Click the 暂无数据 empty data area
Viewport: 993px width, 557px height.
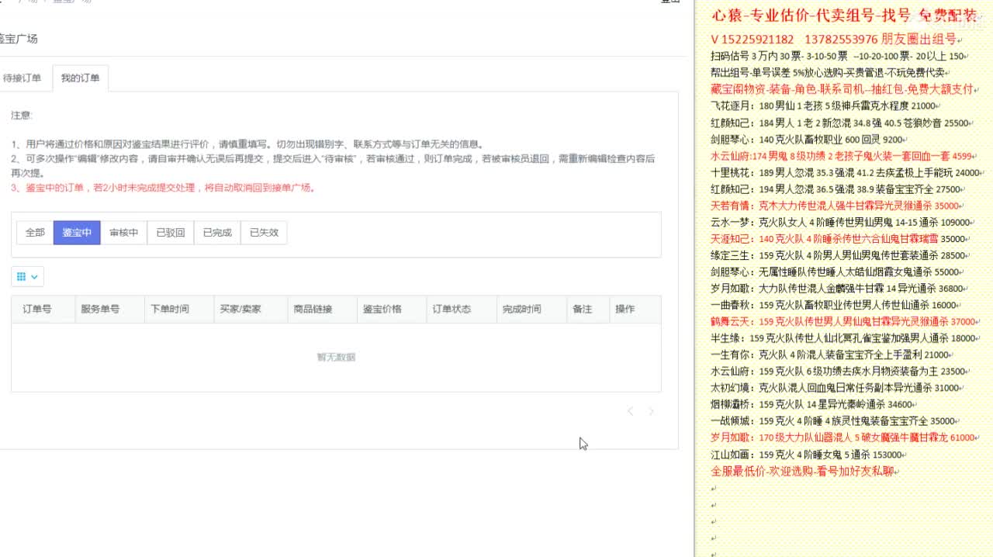click(x=337, y=357)
